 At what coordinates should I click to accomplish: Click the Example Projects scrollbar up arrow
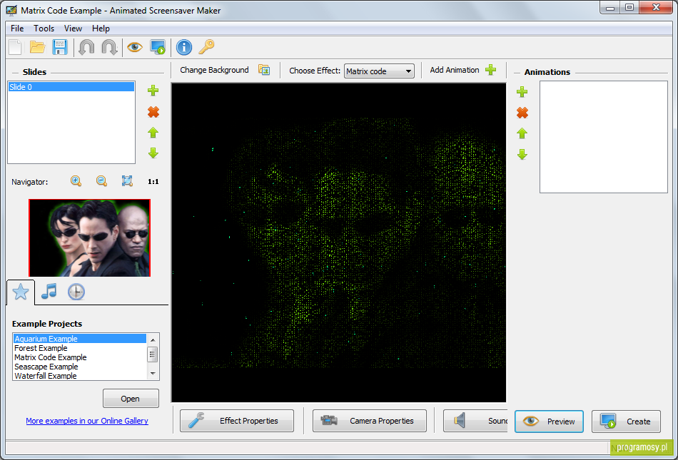click(153, 340)
